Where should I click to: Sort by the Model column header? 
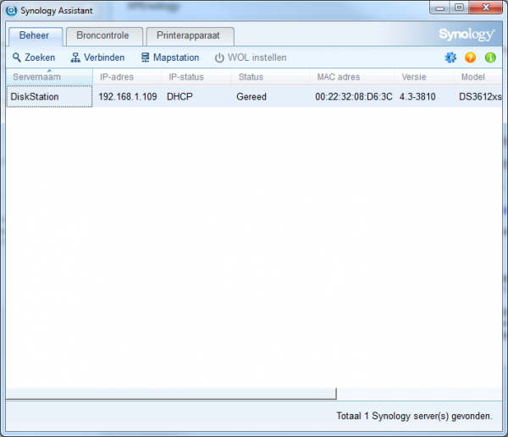point(478,77)
